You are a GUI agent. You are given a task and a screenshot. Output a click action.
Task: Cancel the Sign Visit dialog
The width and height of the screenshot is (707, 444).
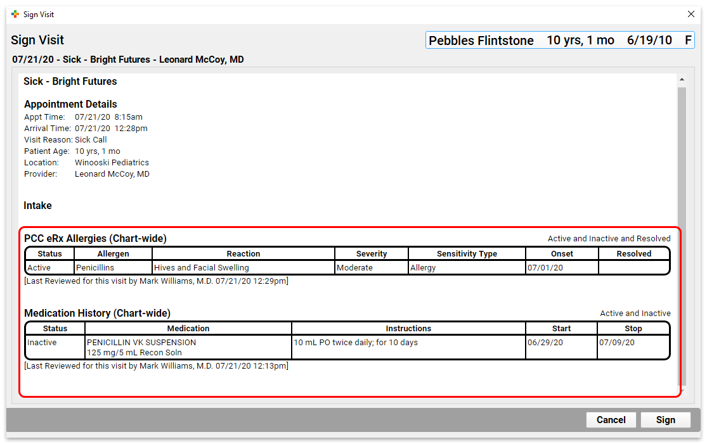click(611, 420)
